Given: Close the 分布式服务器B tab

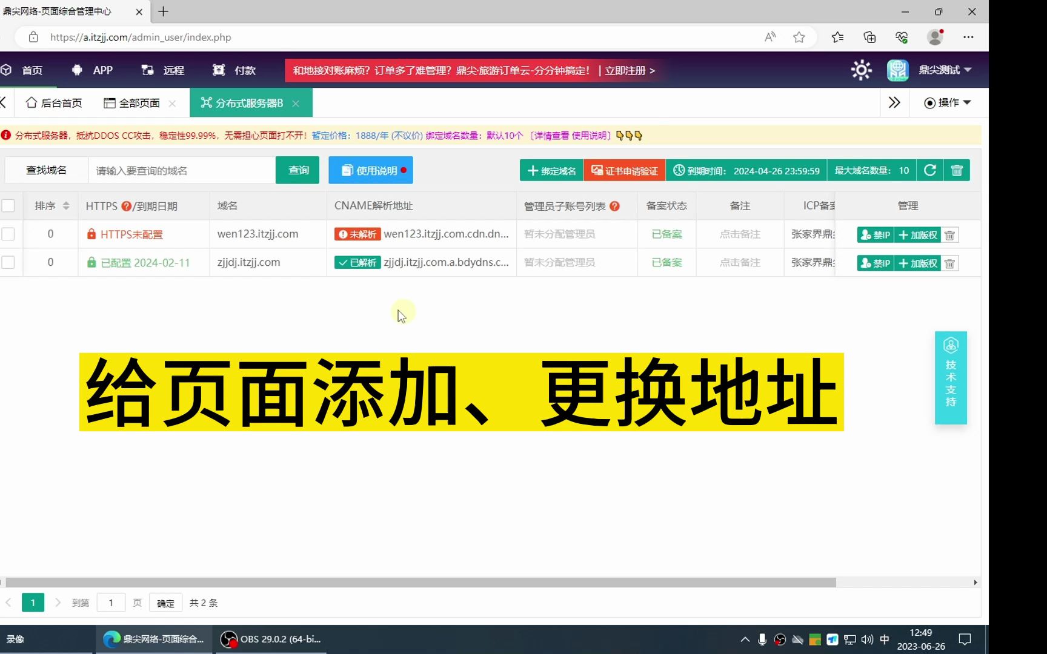Looking at the screenshot, I should point(296,104).
